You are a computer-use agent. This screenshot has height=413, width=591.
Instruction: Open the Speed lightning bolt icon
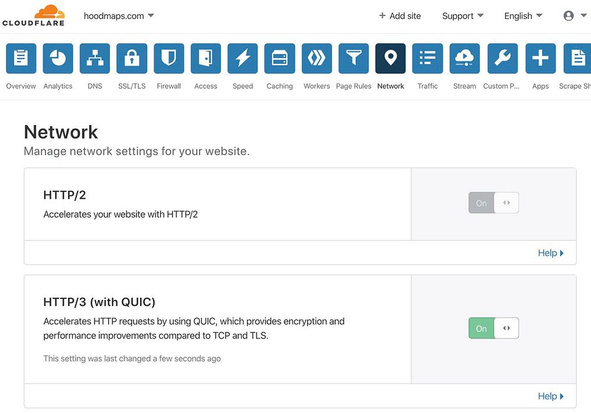[x=243, y=58]
